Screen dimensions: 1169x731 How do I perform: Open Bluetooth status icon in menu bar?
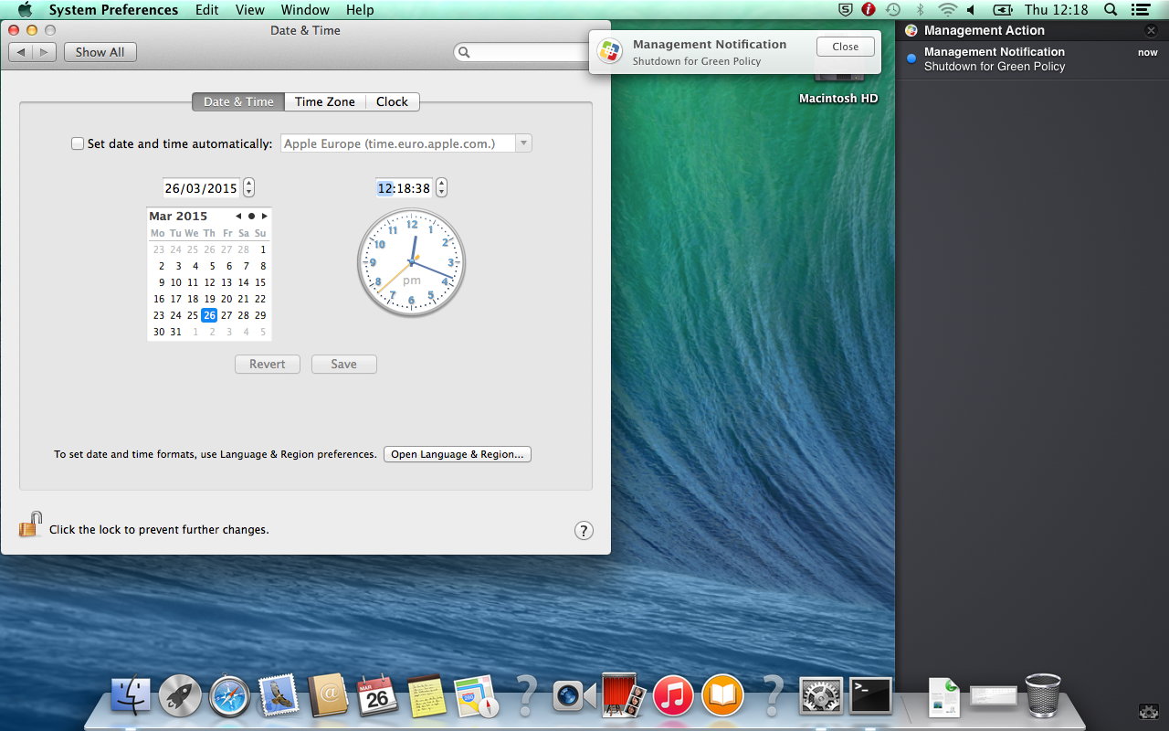coord(921,10)
